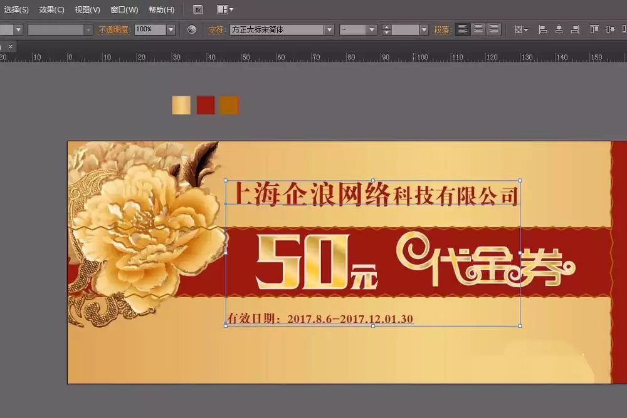Select the brown-orange color swatch square

(229, 105)
